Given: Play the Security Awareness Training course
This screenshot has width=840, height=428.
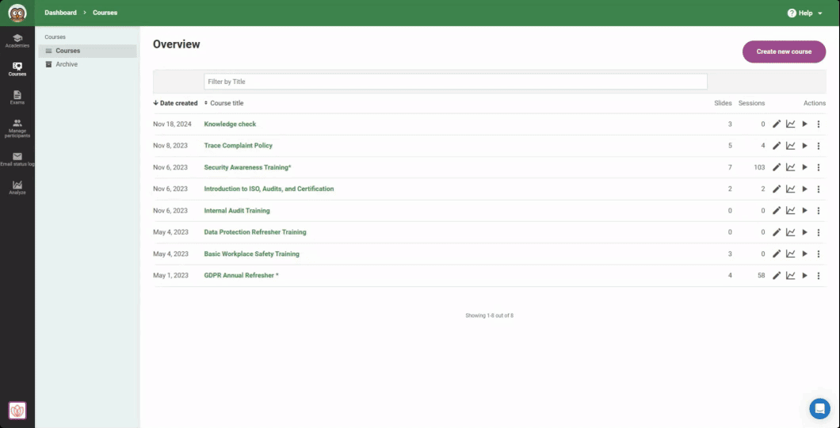Looking at the screenshot, I should pyautogui.click(x=804, y=167).
